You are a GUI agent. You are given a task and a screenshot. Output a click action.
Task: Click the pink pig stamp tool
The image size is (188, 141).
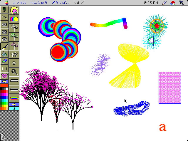point(4,76)
